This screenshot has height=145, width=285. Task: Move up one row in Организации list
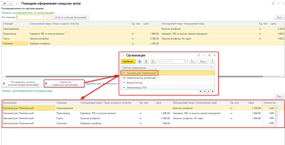[x=205, y=91]
